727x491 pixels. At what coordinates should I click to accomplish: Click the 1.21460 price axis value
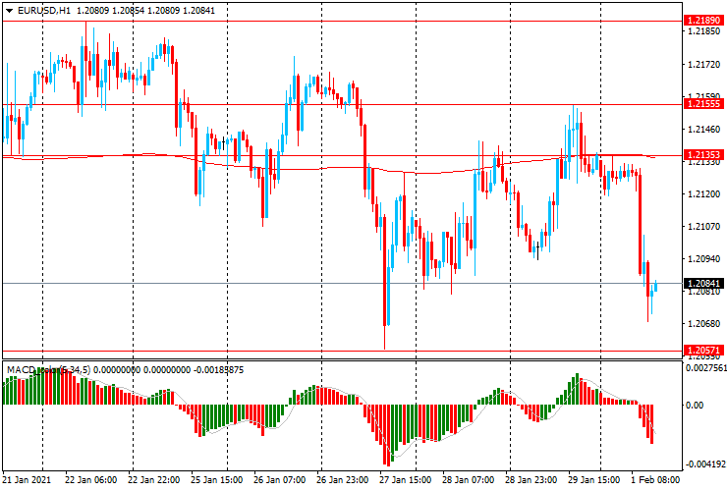(704, 130)
